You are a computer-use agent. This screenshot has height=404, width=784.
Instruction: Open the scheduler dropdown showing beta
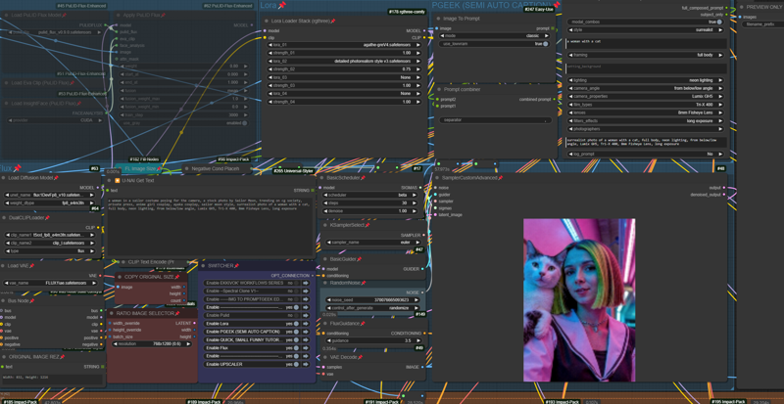pyautogui.click(x=374, y=196)
